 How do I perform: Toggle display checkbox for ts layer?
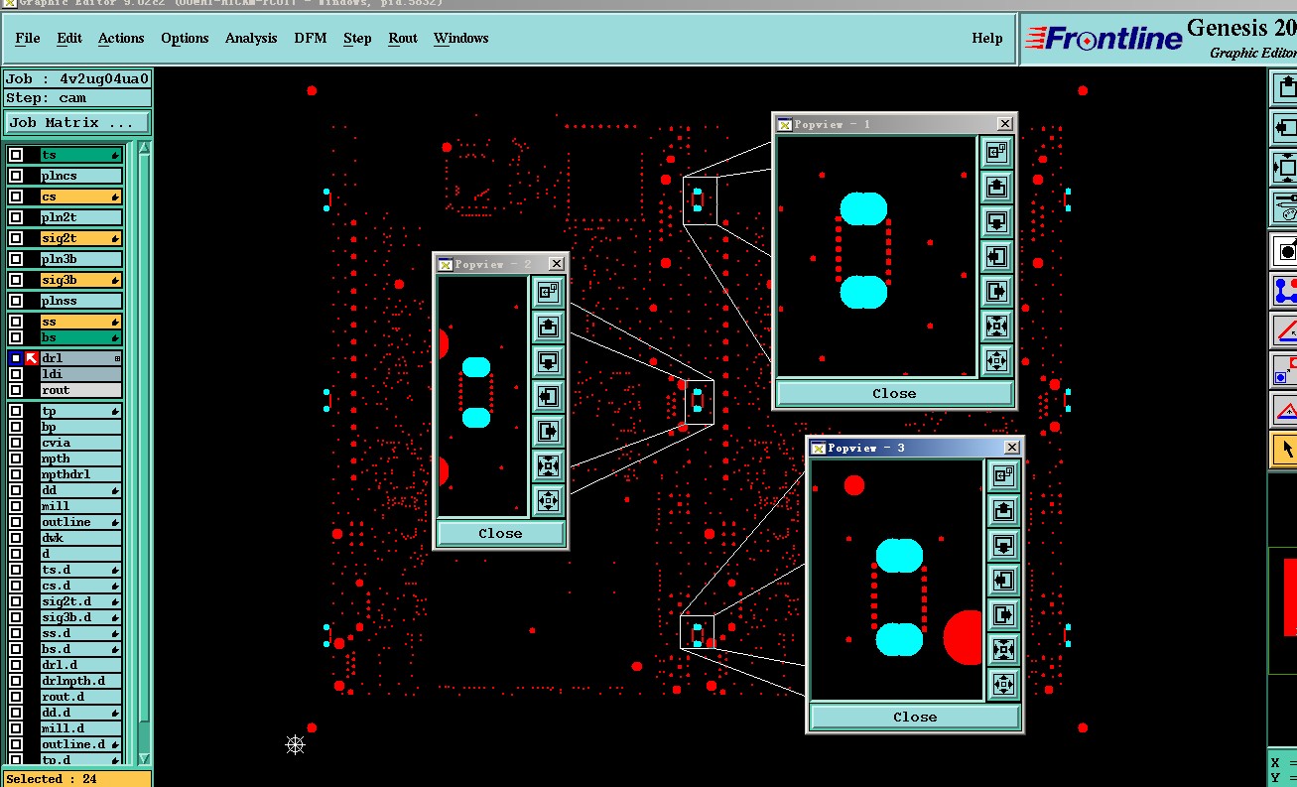point(16,155)
